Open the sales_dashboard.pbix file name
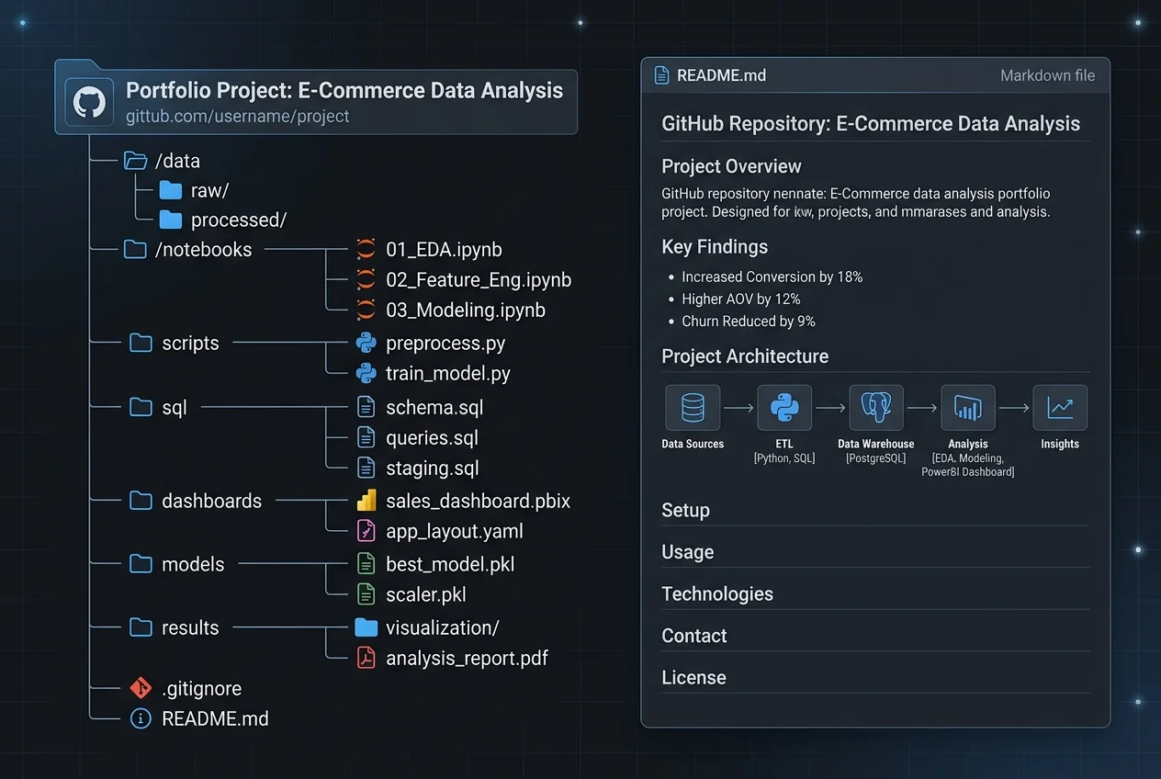1161x779 pixels. (x=479, y=501)
